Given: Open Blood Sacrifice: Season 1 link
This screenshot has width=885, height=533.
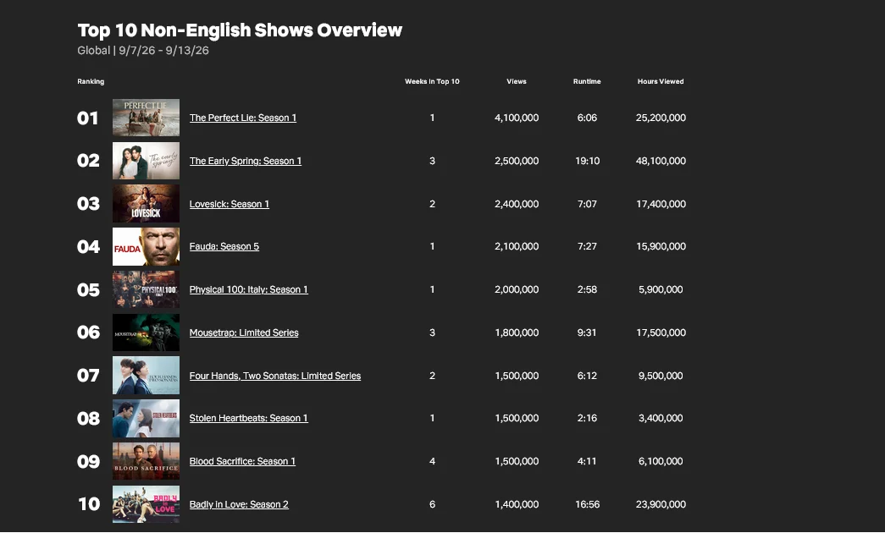Looking at the screenshot, I should [x=243, y=461].
